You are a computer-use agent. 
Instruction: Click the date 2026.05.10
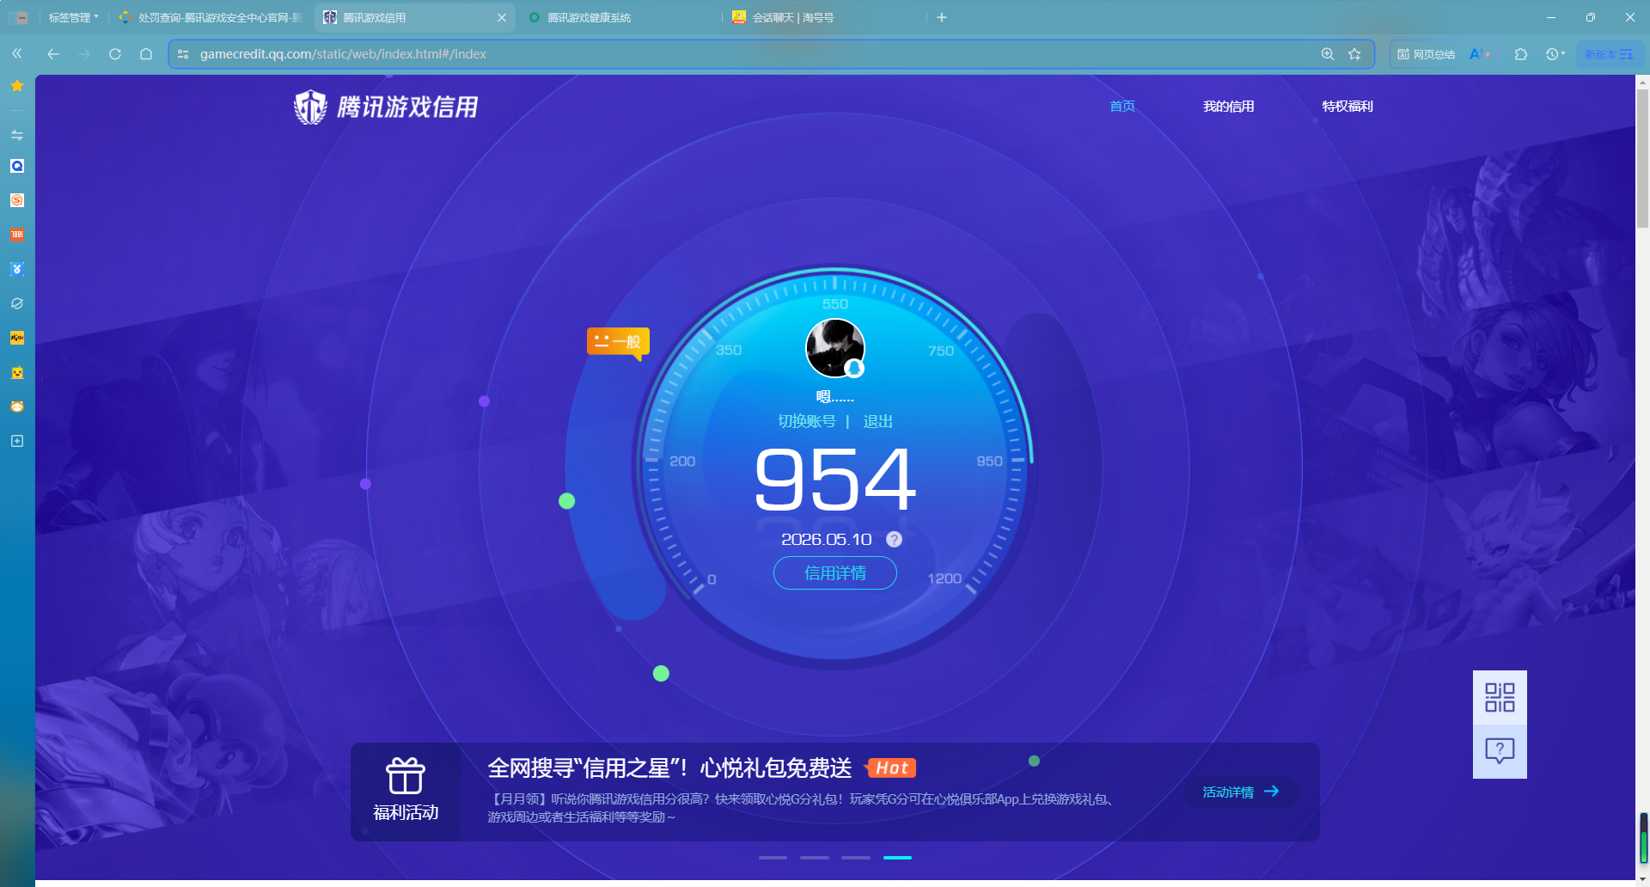[827, 540]
